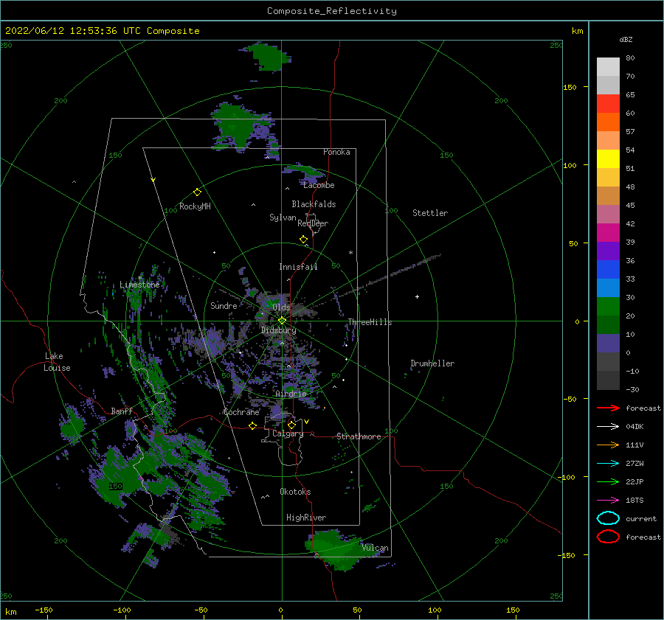The height and width of the screenshot is (620, 664).
Task: Click the magenta 18TS arrow in legend
Action: pyautogui.click(x=608, y=501)
